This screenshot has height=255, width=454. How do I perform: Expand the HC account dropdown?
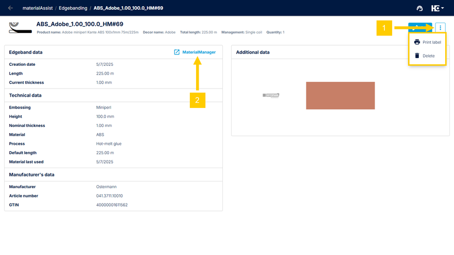coord(437,8)
